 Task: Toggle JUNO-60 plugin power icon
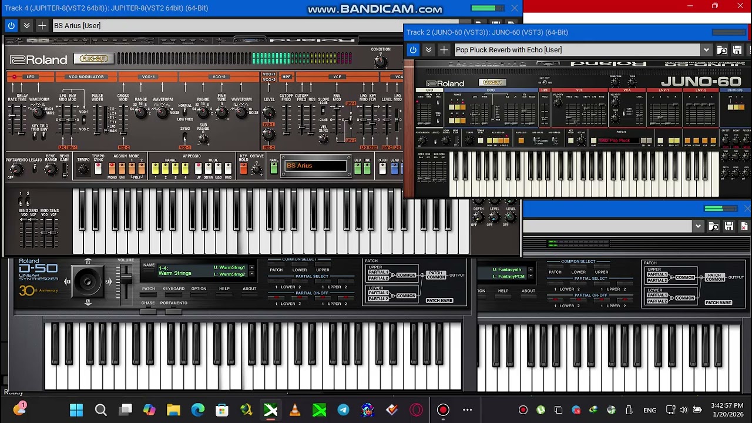413,50
